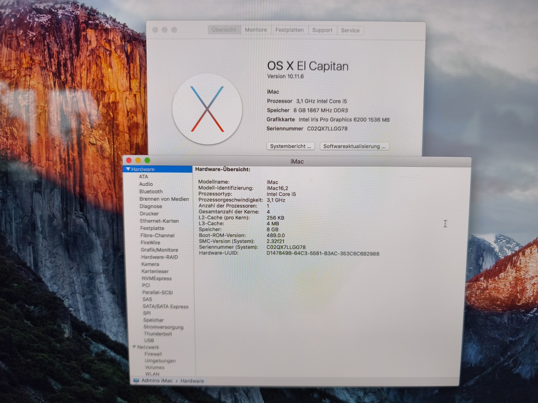The height and width of the screenshot is (403, 538).
Task: Select Festplatte in the sidebar
Action: tap(152, 228)
